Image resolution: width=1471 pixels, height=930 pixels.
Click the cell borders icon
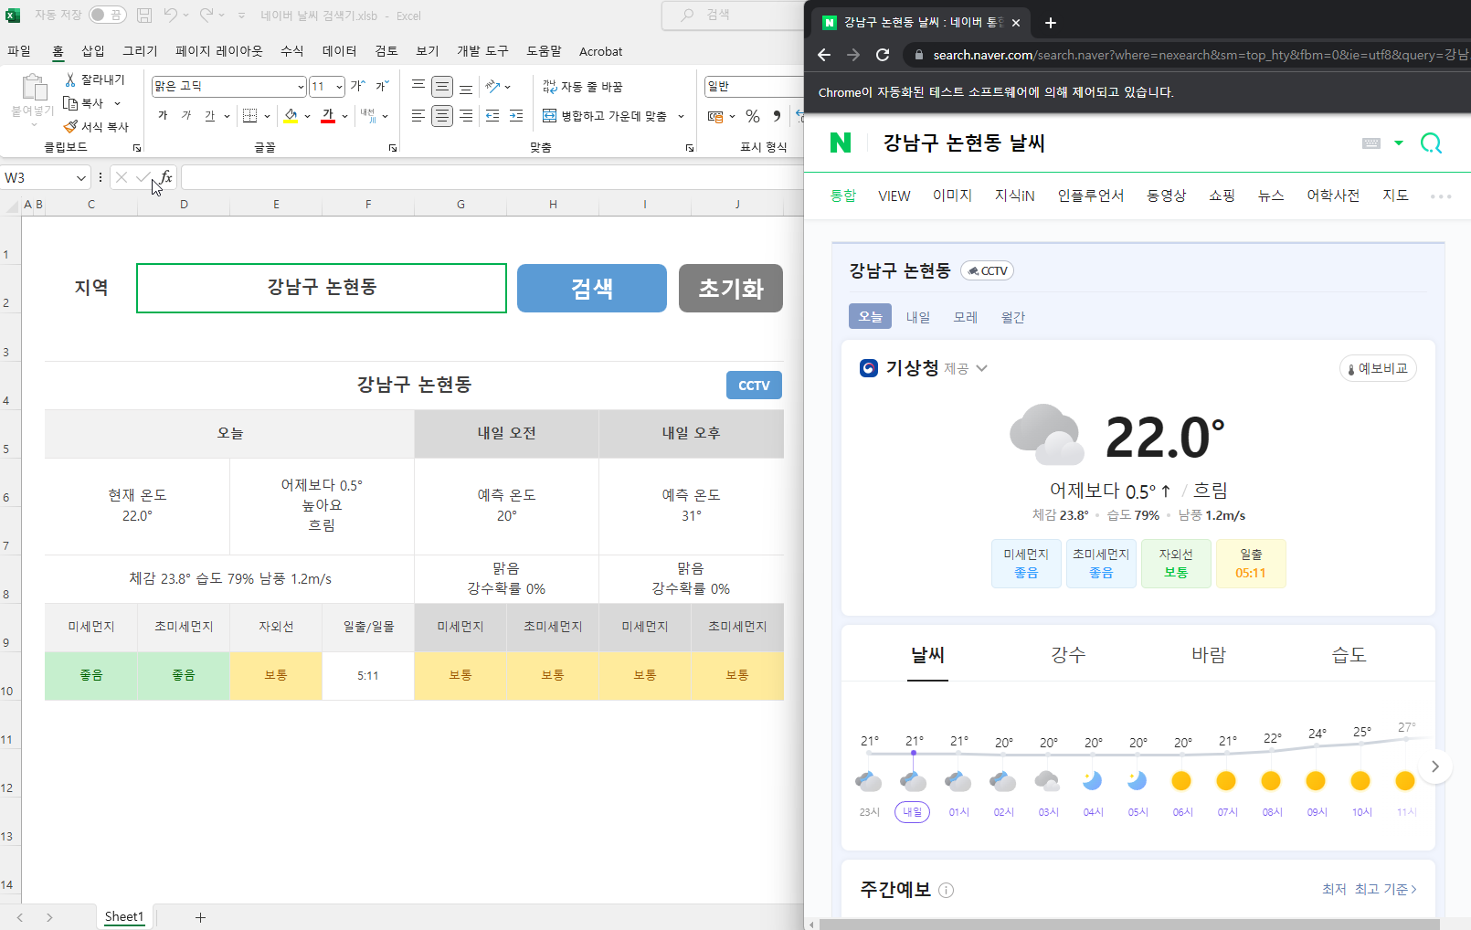click(x=250, y=115)
